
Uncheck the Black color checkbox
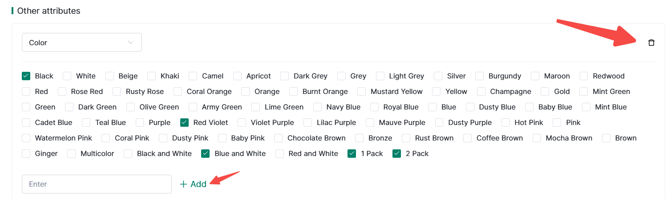26,76
